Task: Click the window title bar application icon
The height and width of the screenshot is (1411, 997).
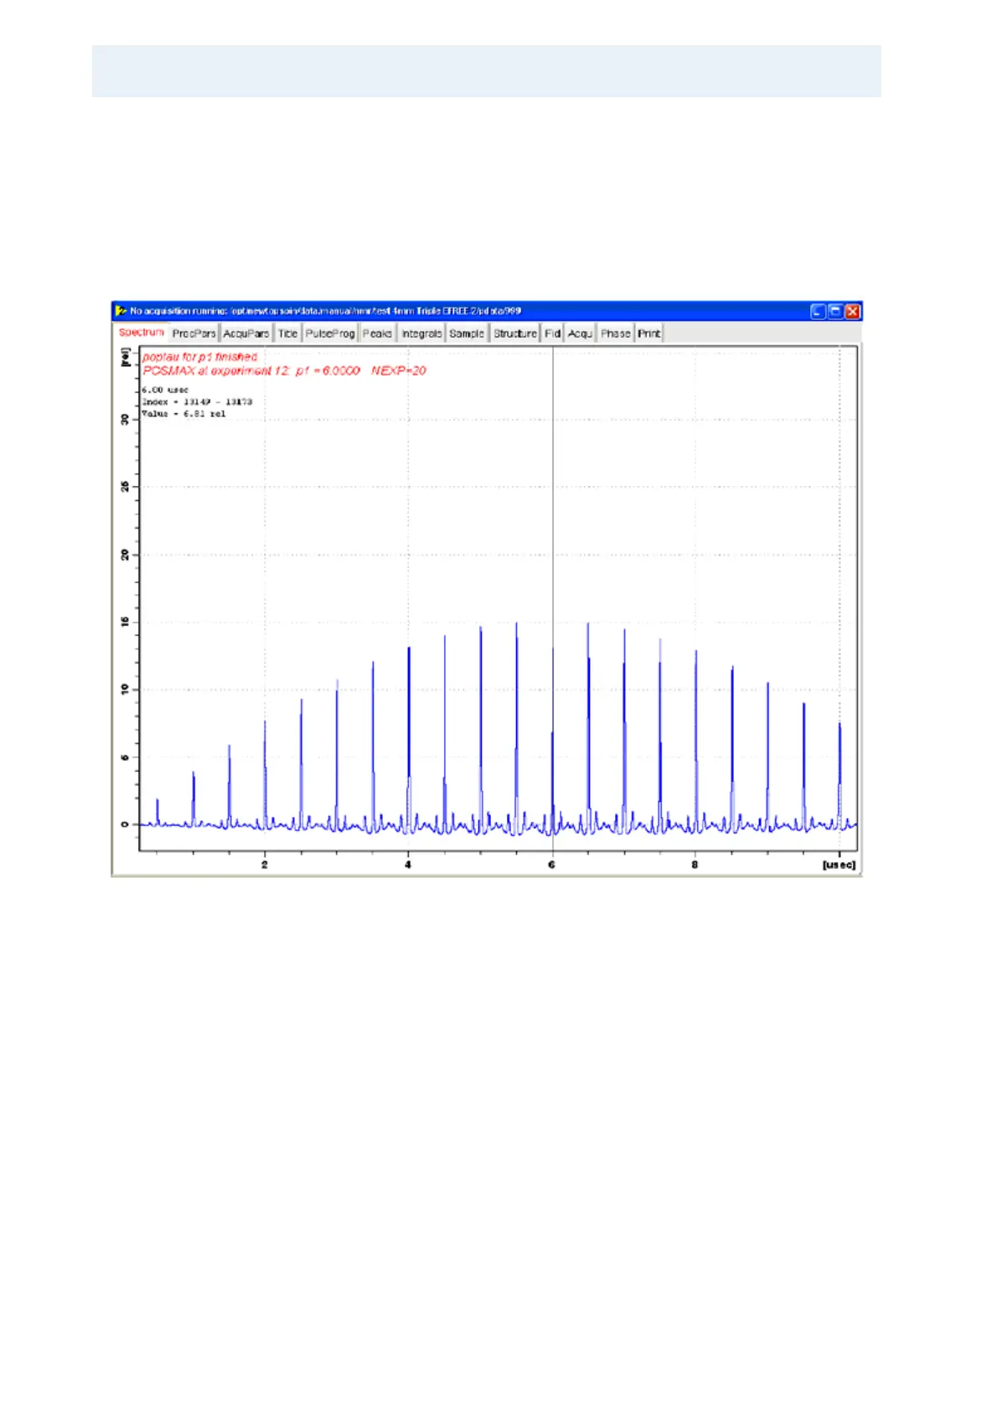Action: [x=121, y=311]
